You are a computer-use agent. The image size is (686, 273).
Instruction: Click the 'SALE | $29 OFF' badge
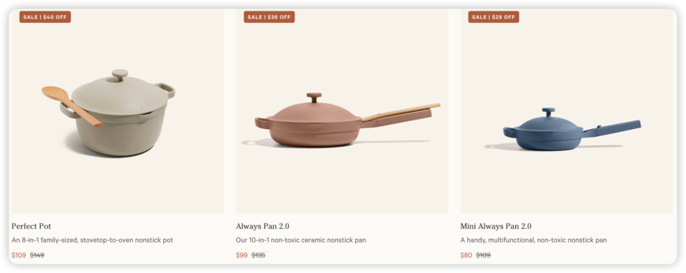pyautogui.click(x=494, y=17)
